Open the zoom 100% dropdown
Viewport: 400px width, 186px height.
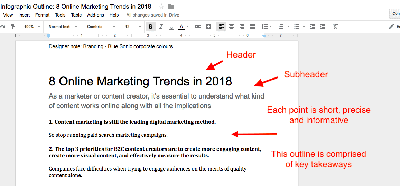pos(32,27)
